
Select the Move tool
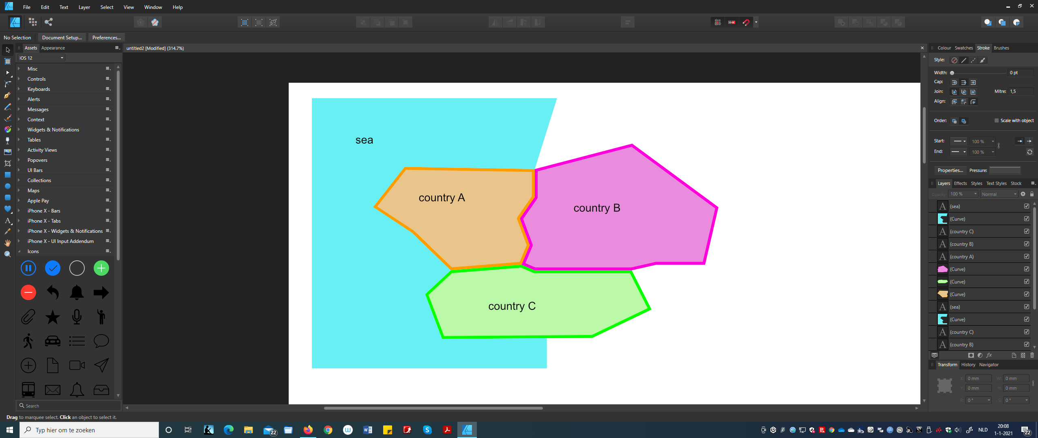[7, 50]
